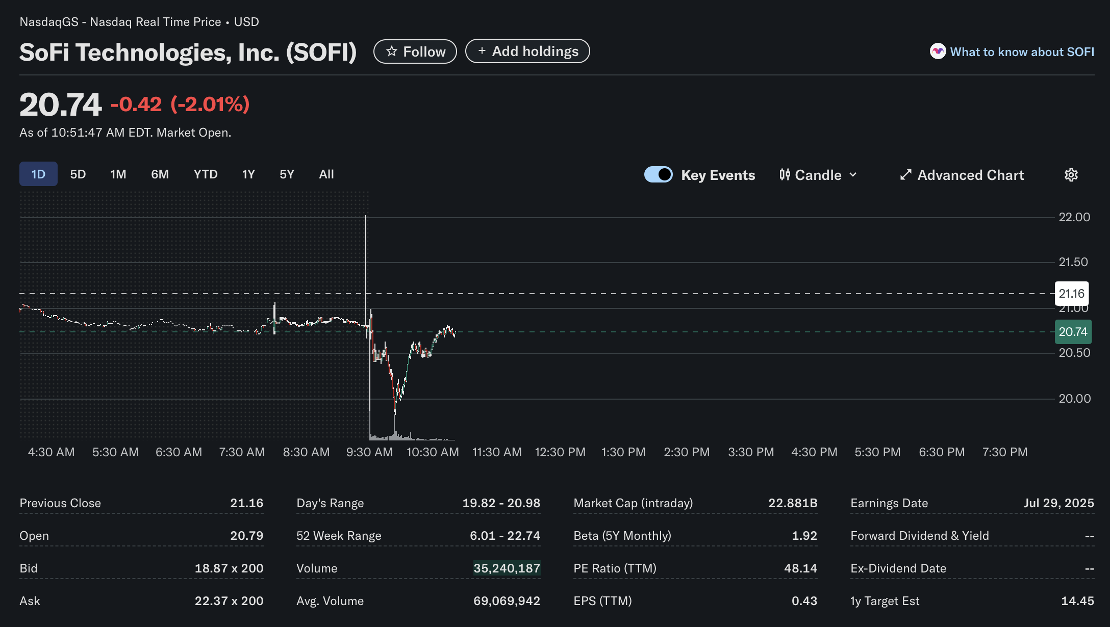
Task: Click the EPS (TTM) label
Action: pos(602,601)
